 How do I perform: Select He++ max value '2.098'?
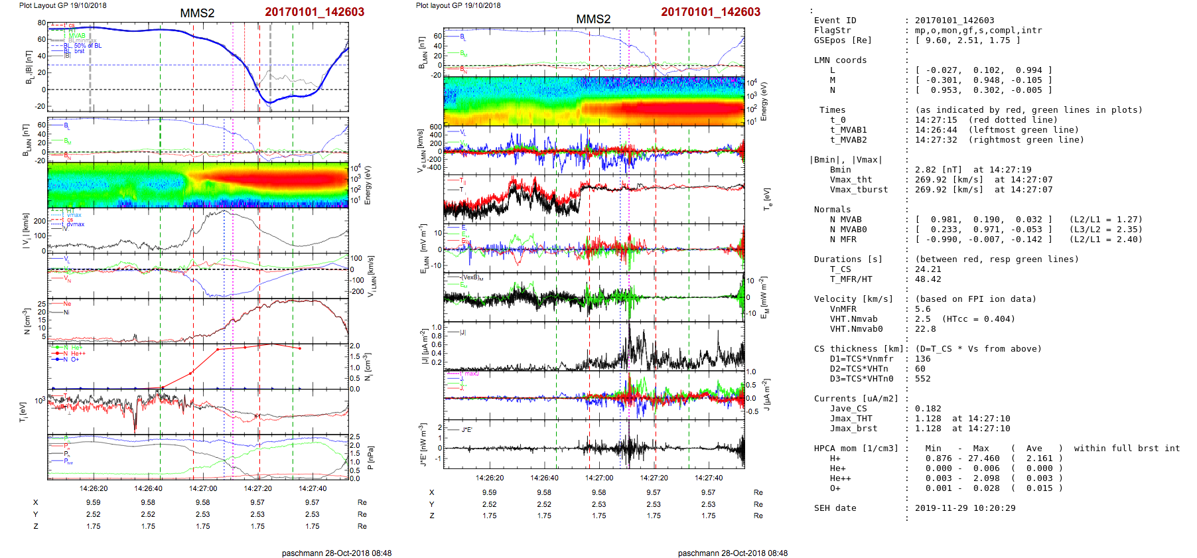pos(986,478)
